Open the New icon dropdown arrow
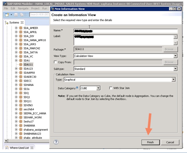This screenshot has width=187, height=153. tap(11, 15)
